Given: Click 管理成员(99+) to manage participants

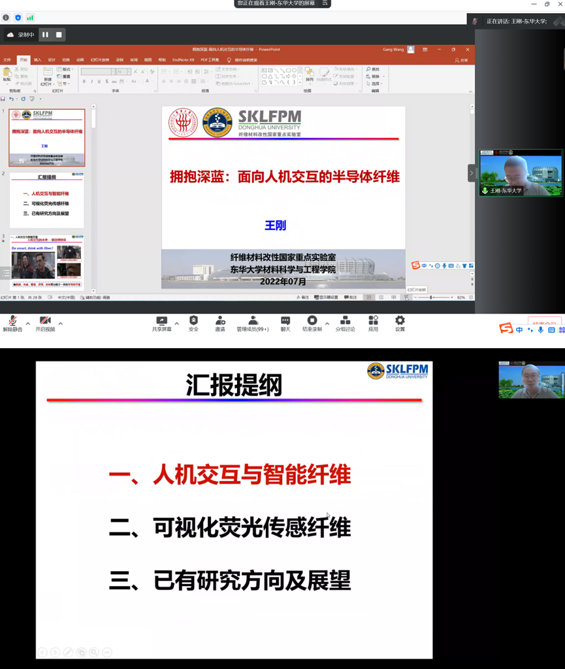Looking at the screenshot, I should point(253,321).
